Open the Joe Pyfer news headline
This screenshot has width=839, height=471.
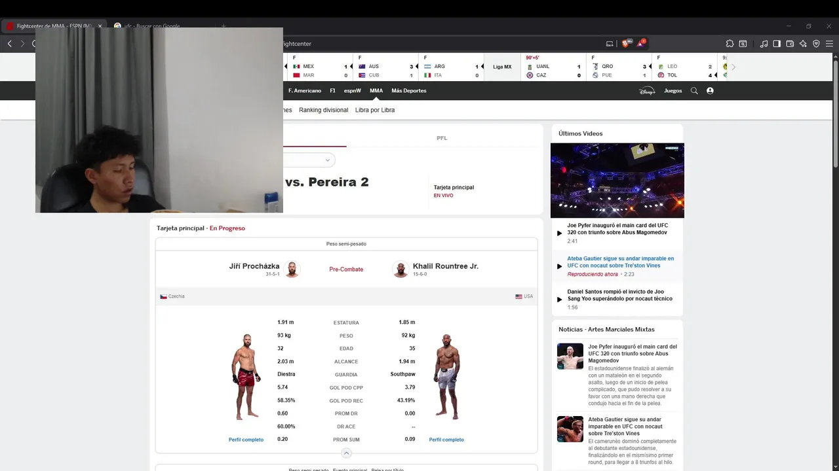coord(633,354)
